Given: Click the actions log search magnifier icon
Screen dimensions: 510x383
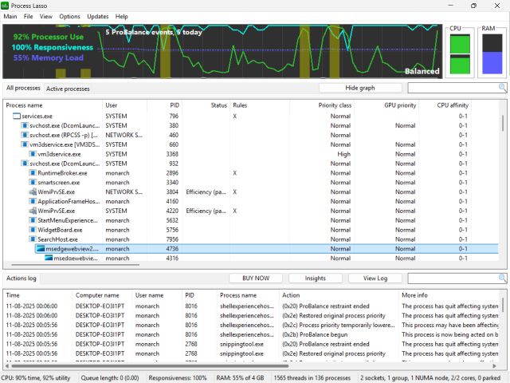Looking at the screenshot, I should coord(503,278).
